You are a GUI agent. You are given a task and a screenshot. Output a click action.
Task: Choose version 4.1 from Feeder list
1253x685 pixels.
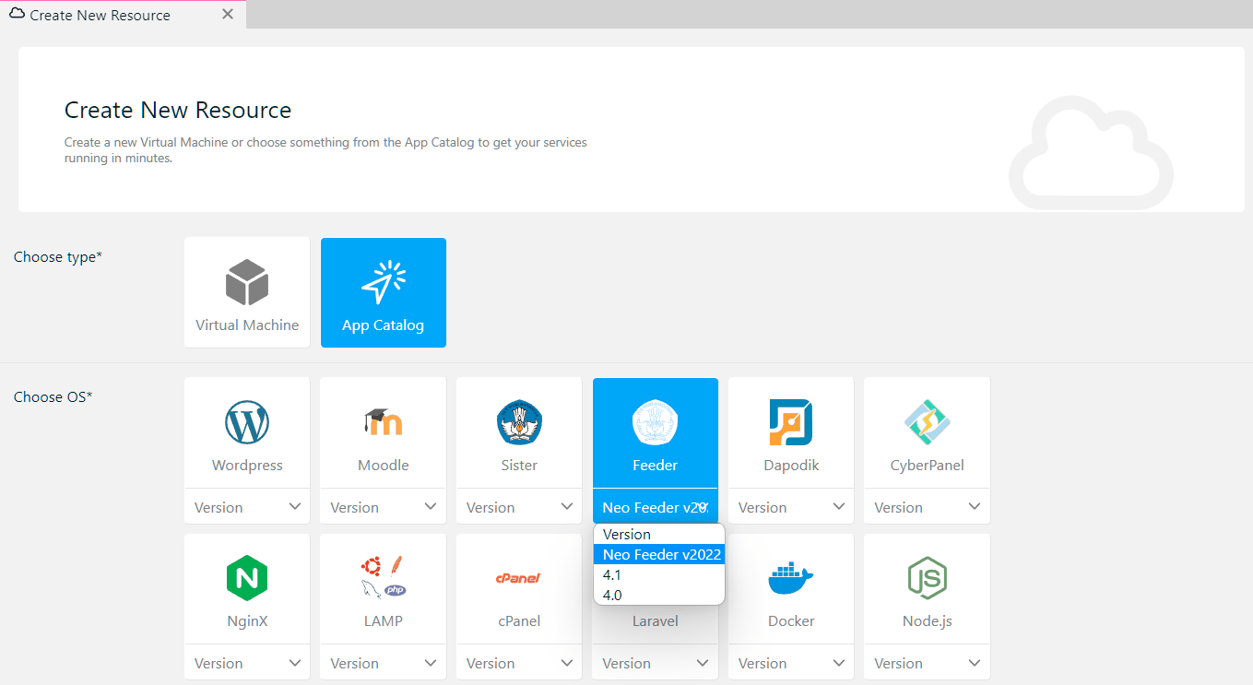[612, 575]
